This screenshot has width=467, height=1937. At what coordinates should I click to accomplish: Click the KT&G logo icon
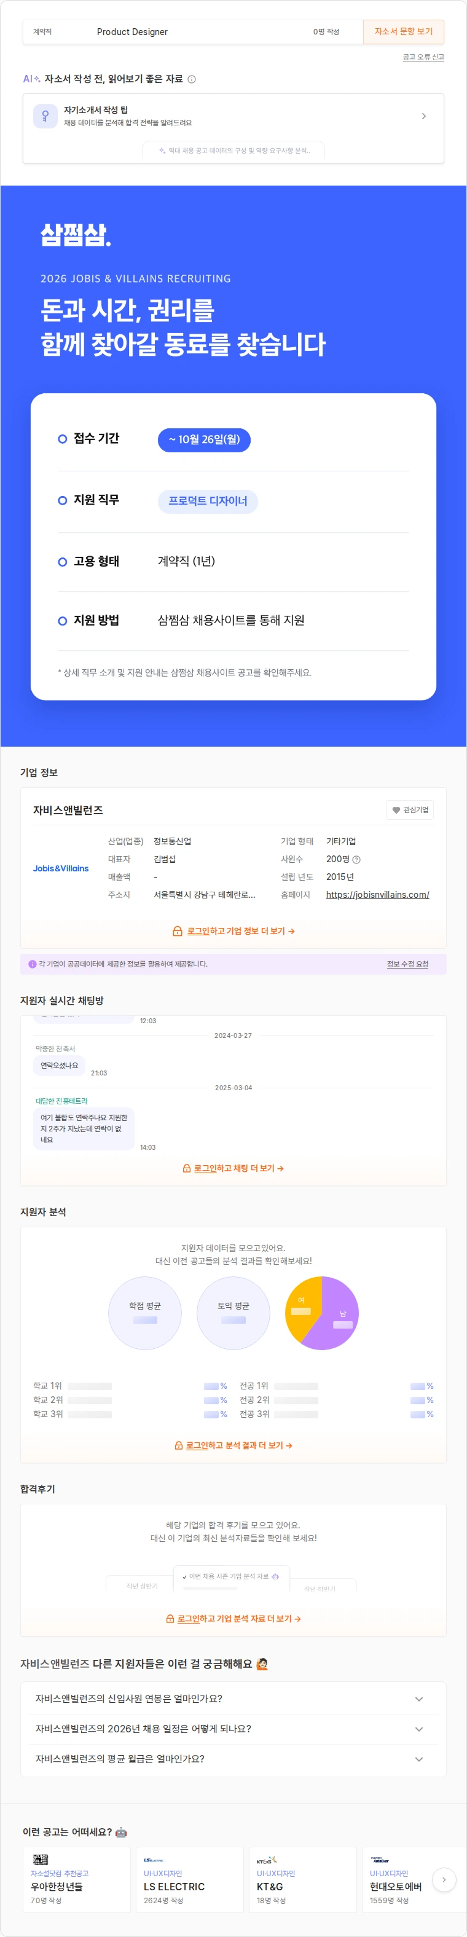266,1860
